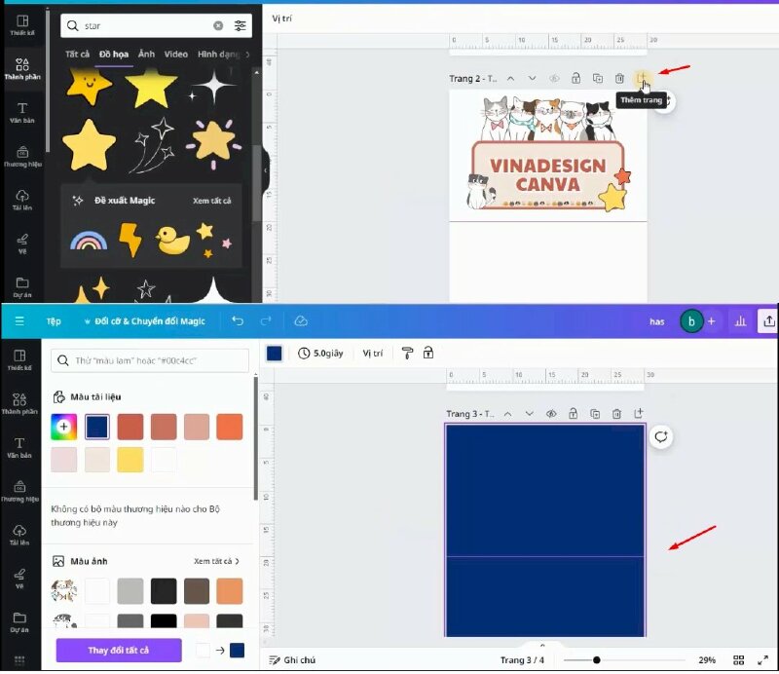Open the Tệp menu
The height and width of the screenshot is (674, 779).
pyautogui.click(x=54, y=320)
